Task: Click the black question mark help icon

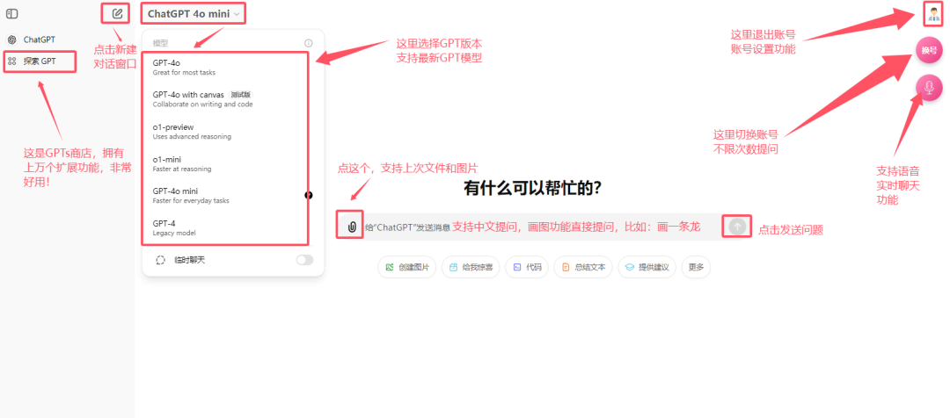Action: pos(309,195)
